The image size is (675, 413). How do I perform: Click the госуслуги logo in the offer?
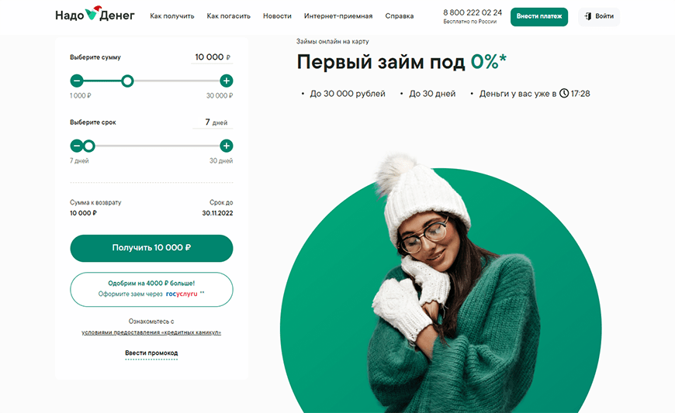tap(182, 294)
